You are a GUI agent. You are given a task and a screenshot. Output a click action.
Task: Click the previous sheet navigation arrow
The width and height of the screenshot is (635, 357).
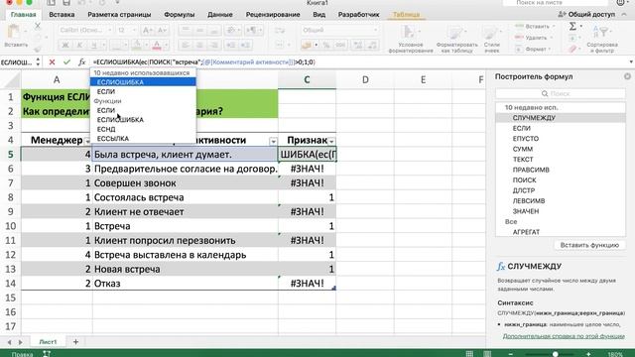[9, 342]
